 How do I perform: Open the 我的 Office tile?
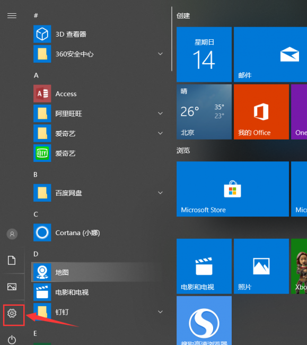pos(261,112)
